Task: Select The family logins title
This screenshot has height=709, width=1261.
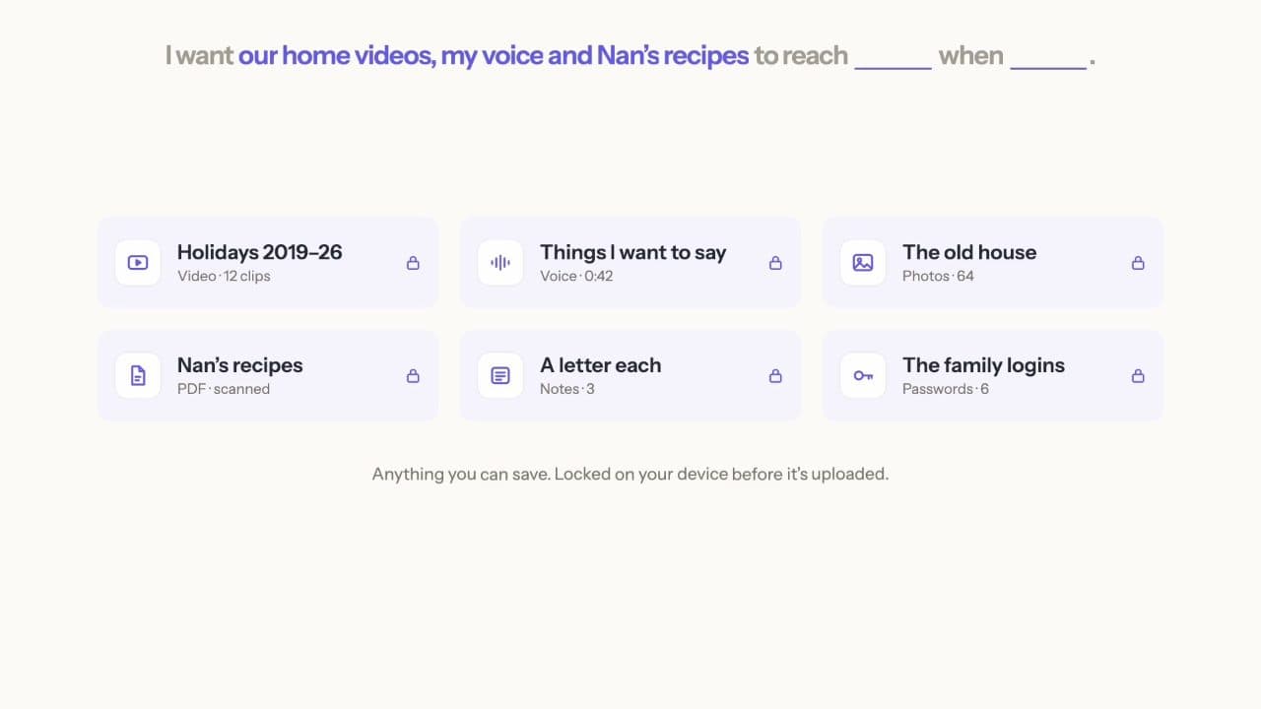Action: coord(984,365)
